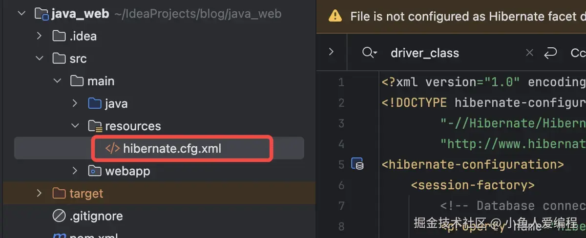This screenshot has width=586, height=238.
Task: Click the Hibernate gutter icon on line 5
Action: pyautogui.click(x=357, y=164)
